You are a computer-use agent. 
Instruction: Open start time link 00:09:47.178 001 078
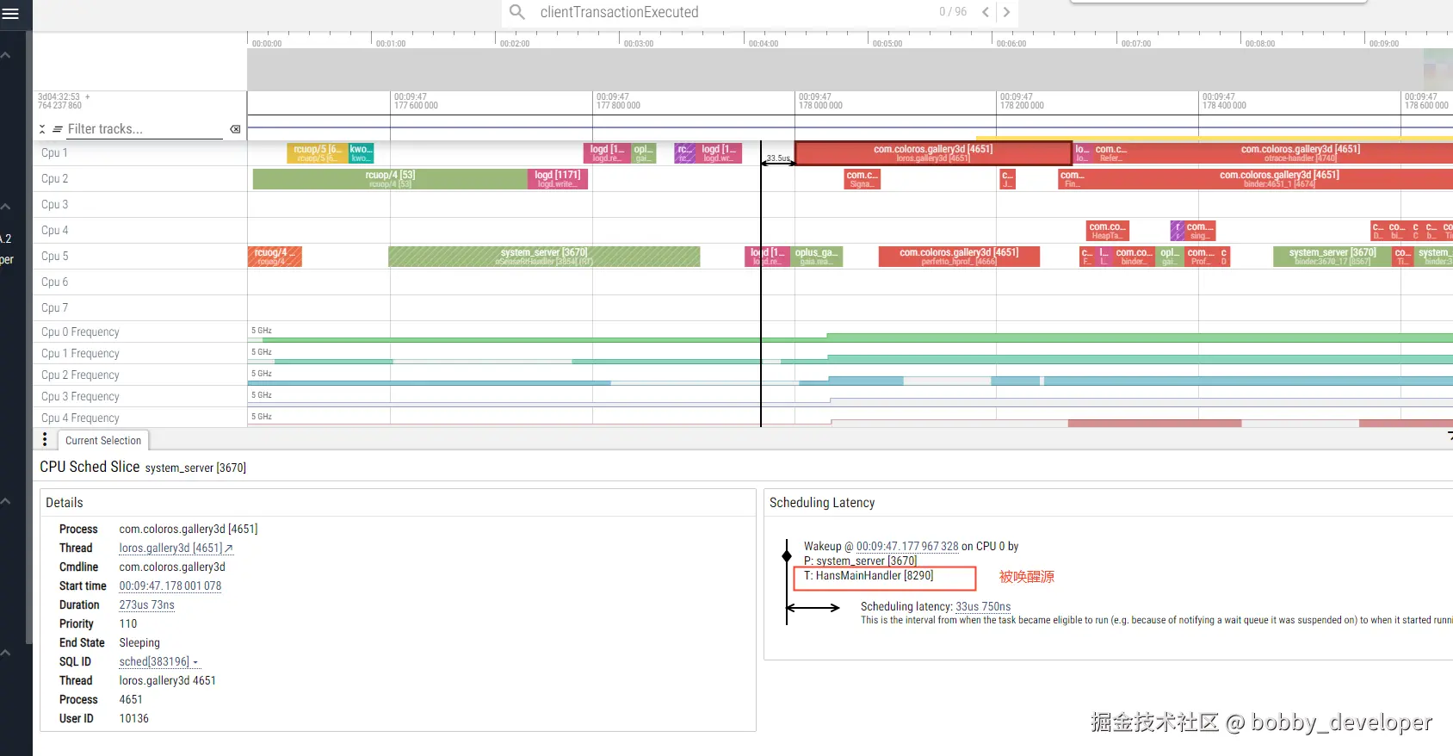click(170, 586)
